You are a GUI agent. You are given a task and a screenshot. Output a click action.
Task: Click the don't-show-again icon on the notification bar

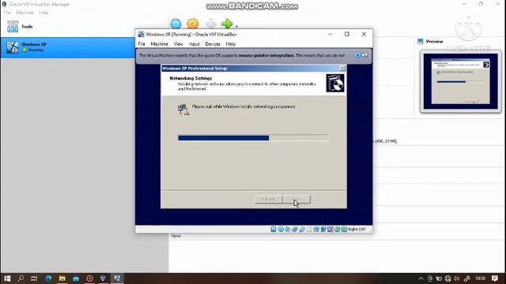click(364, 55)
